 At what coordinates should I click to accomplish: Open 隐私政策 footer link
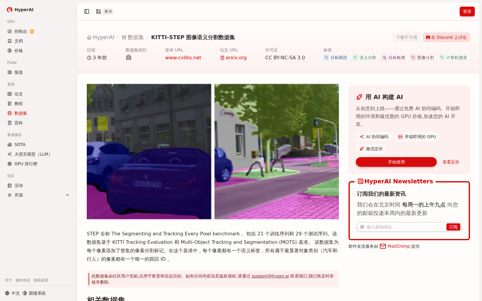tap(41, 280)
